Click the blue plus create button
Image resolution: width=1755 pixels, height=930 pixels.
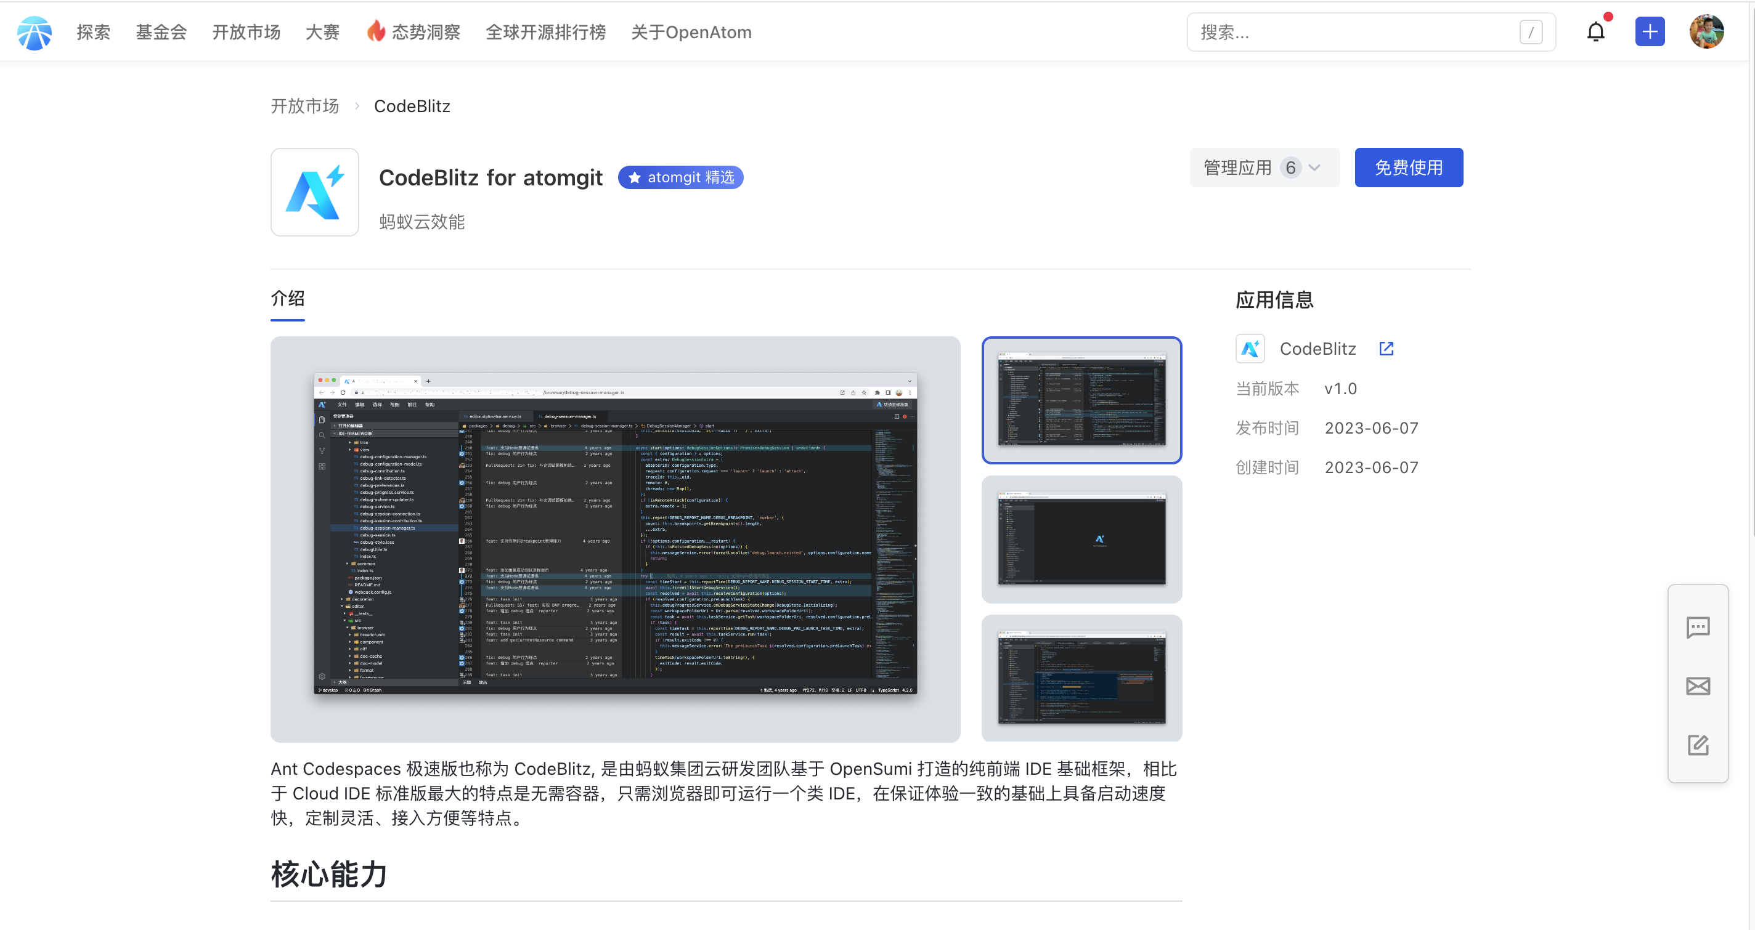(x=1650, y=31)
